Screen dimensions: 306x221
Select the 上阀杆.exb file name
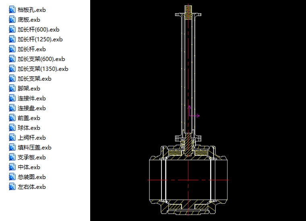click(x=31, y=138)
